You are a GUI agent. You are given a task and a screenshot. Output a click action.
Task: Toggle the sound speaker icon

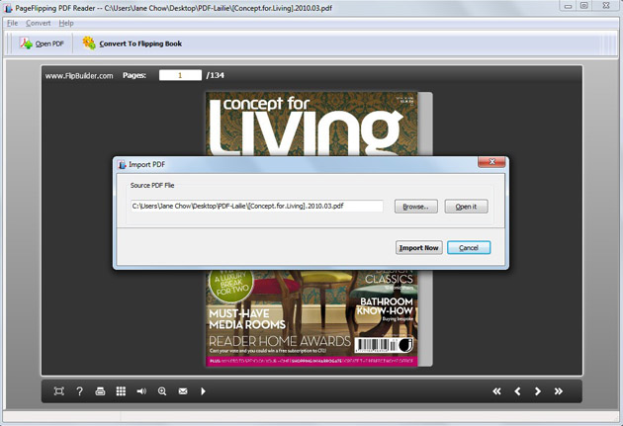(x=141, y=391)
